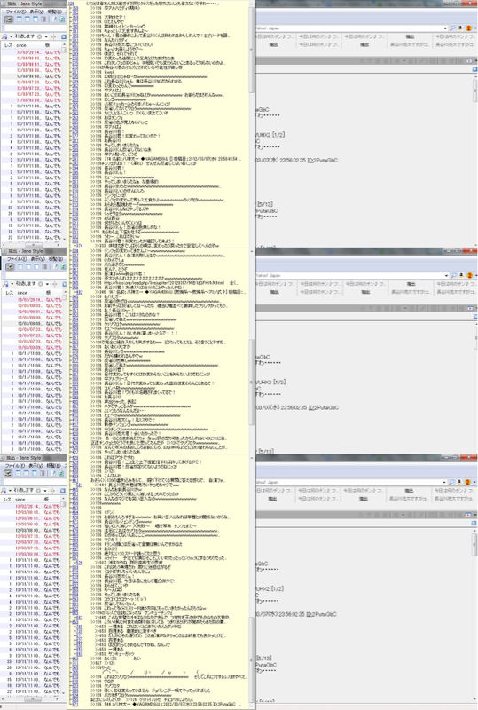Click the blue icon at the search bar's end, bottom window
This screenshot has height=710, width=478.
pyautogui.click(x=64, y=490)
